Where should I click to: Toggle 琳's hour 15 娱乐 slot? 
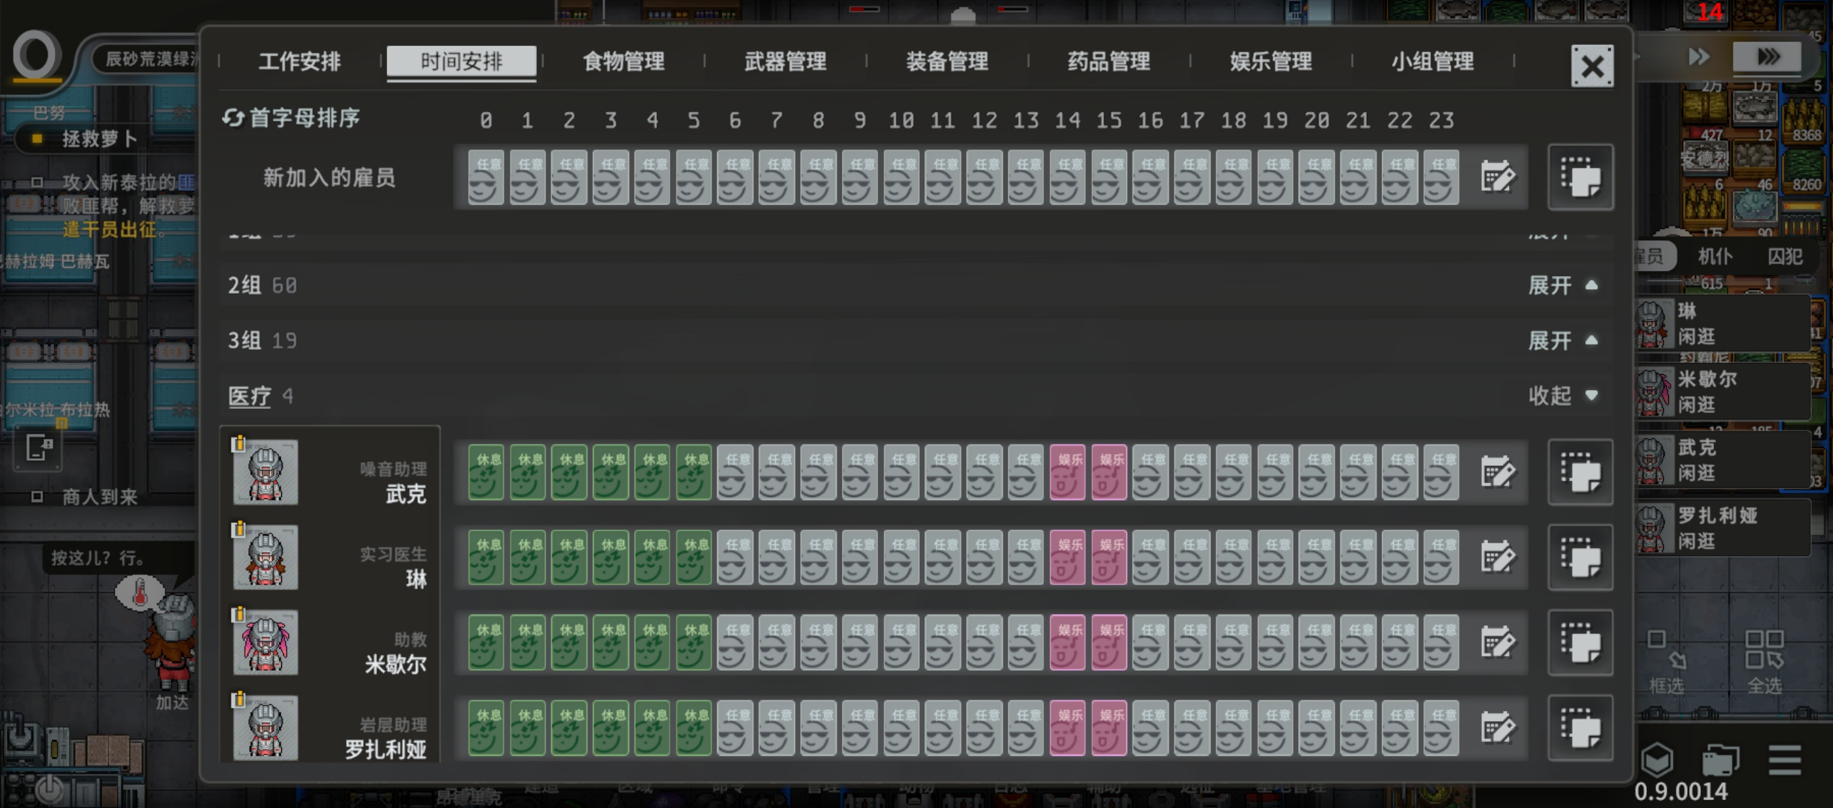[x=1109, y=558]
